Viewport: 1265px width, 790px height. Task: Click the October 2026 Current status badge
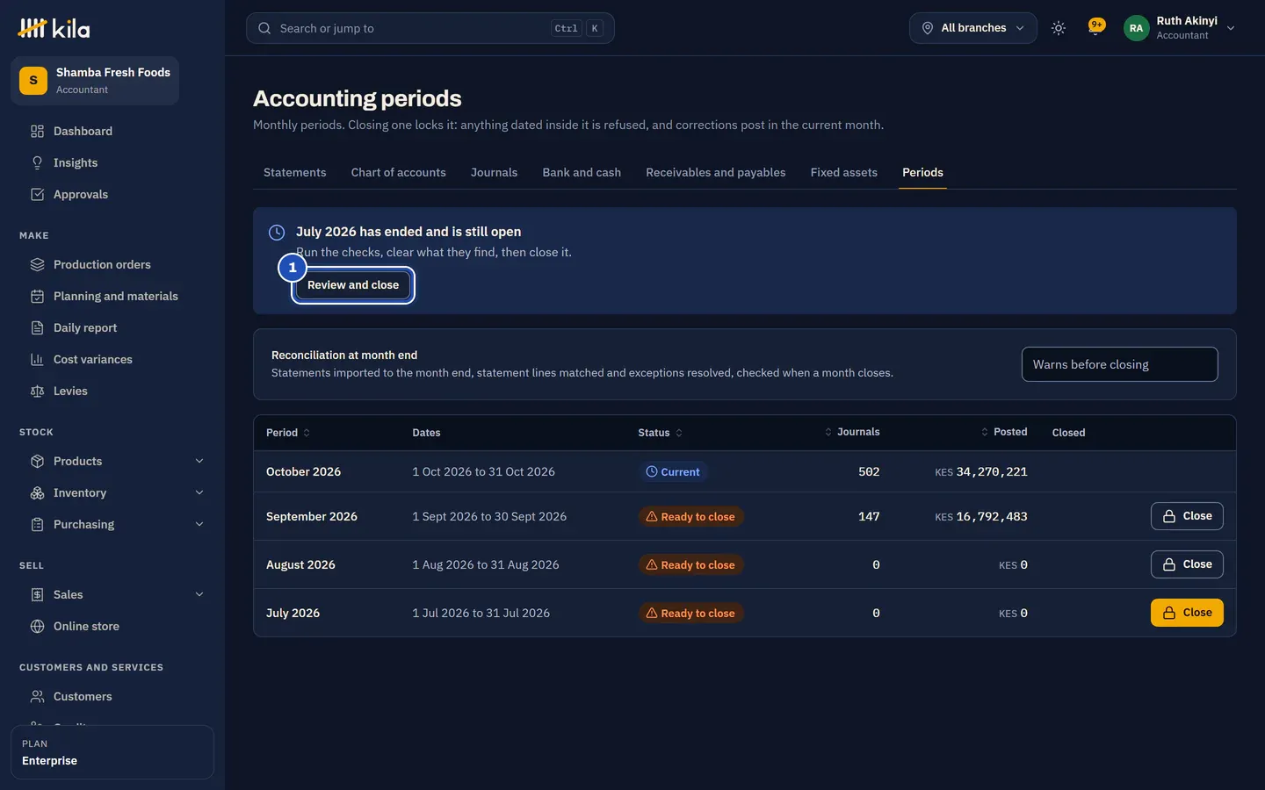(x=673, y=471)
